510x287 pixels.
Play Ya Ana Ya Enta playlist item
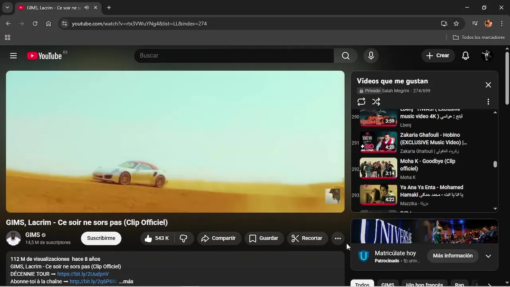pyautogui.click(x=424, y=195)
